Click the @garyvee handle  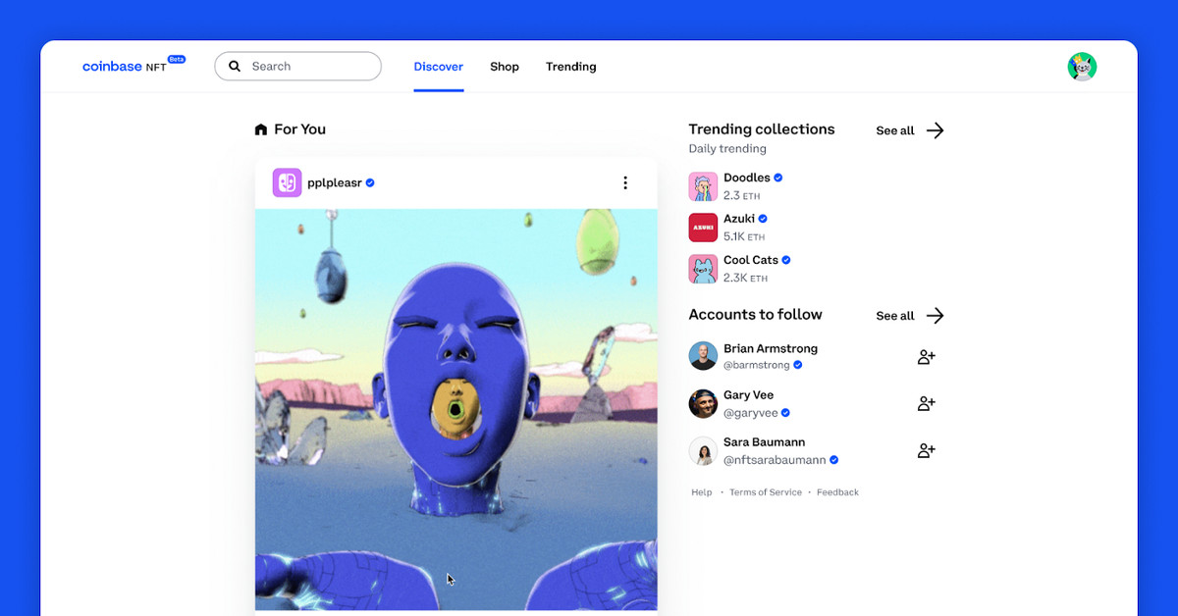751,413
